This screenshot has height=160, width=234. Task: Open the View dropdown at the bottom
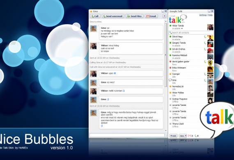click(183, 136)
